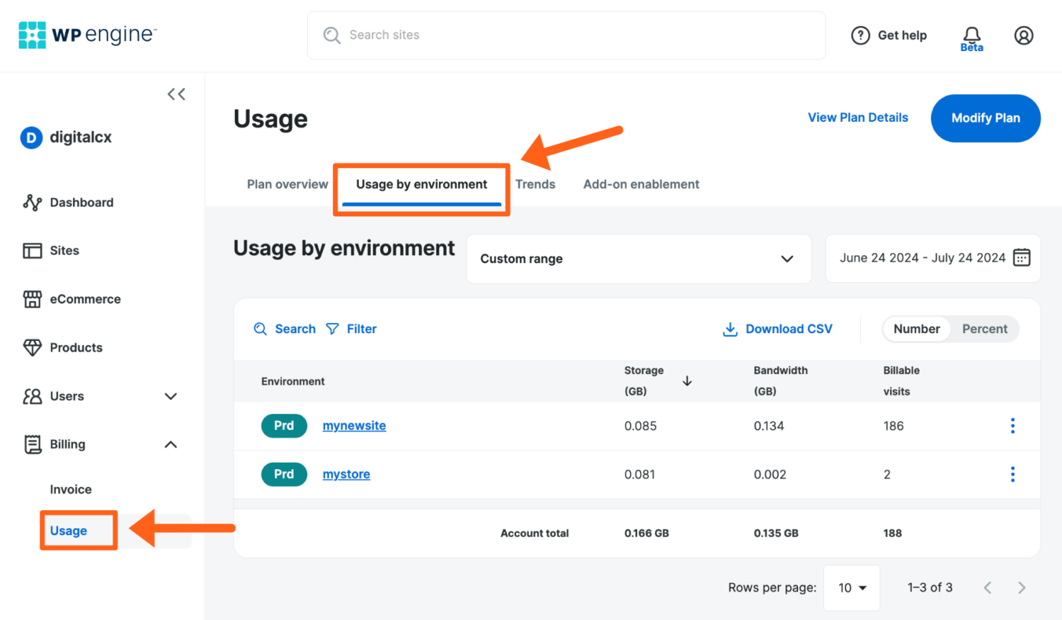The image size is (1062, 620).
Task: Click the Storage column sort arrow
Action: pos(687,381)
